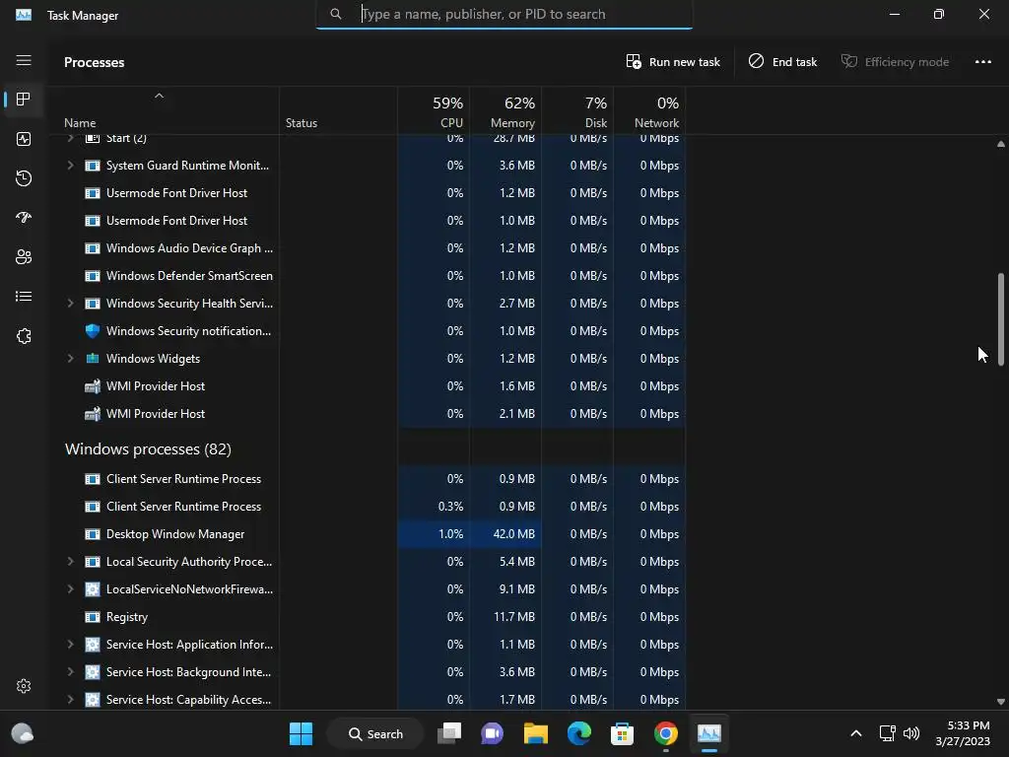The width and height of the screenshot is (1009, 757).
Task: Open Task View from the taskbar
Action: (449, 733)
